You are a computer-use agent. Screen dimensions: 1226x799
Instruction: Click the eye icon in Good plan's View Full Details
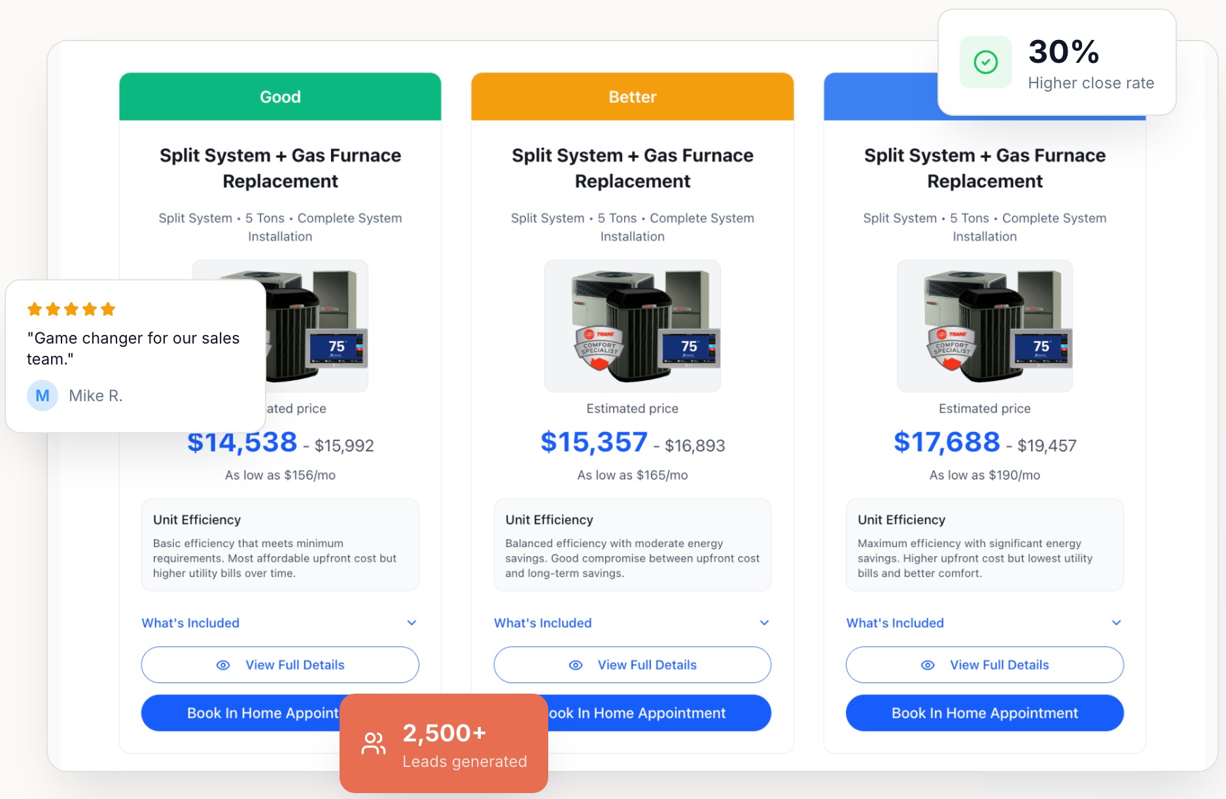(223, 665)
